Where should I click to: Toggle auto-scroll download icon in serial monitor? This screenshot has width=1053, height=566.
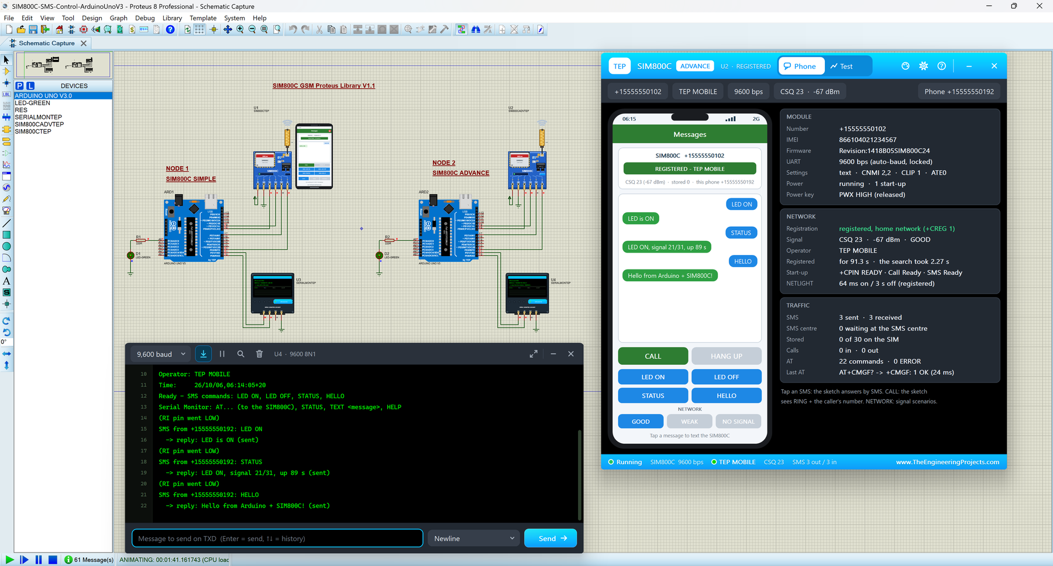click(203, 354)
